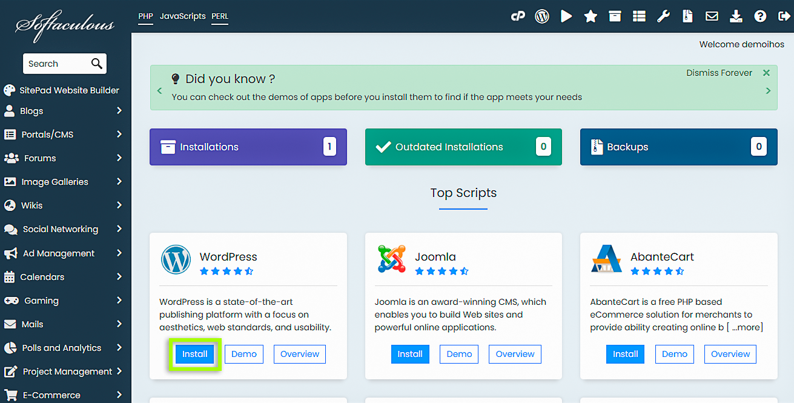This screenshot has width=794, height=403.
Task: View the AbanteCart Demo
Action: coord(675,354)
